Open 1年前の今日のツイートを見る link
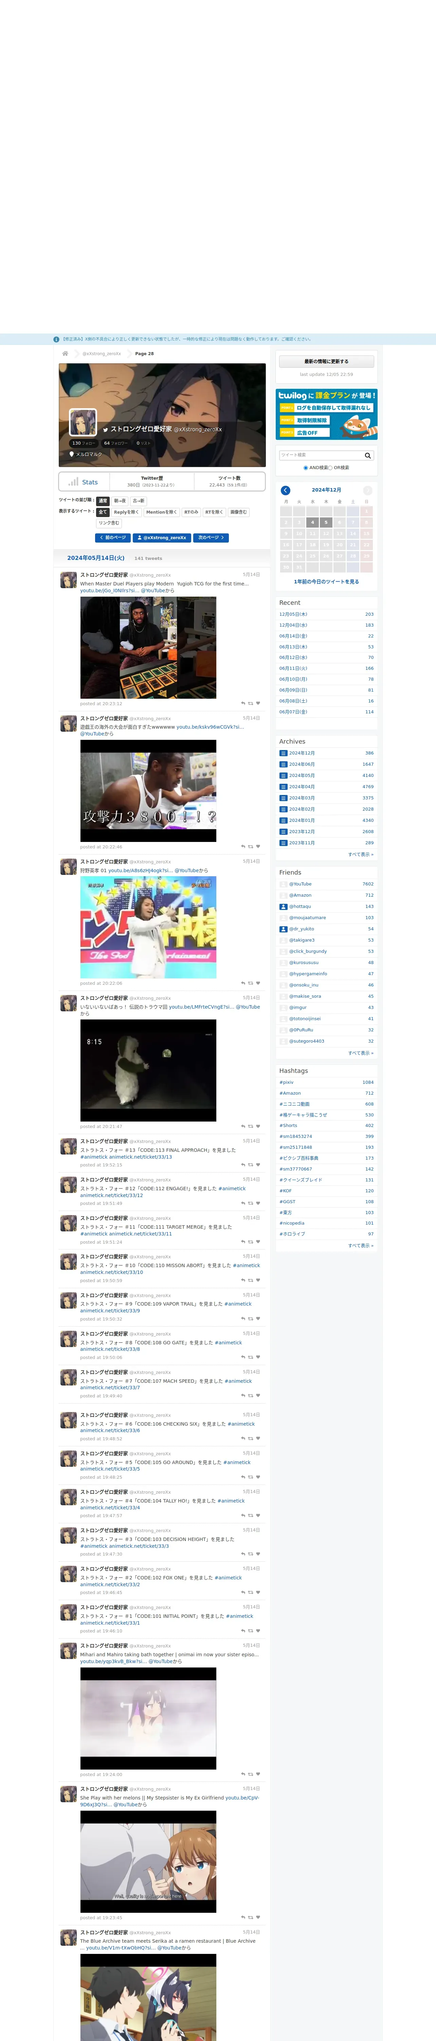Screen dimensions: 436x2041 point(327,582)
